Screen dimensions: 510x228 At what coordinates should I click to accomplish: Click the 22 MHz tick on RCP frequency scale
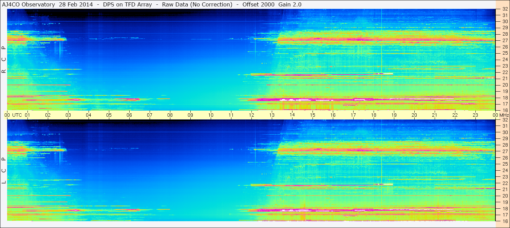click(x=505, y=72)
